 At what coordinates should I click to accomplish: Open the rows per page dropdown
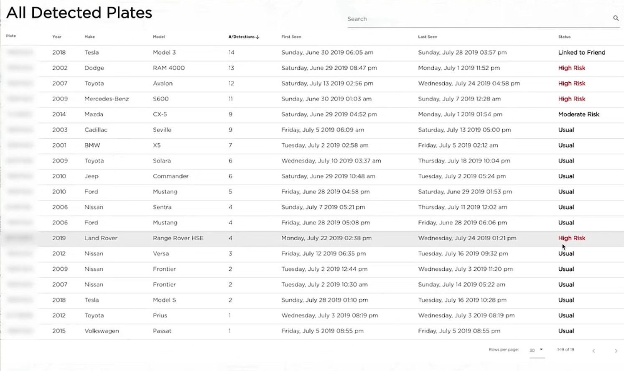(x=537, y=350)
